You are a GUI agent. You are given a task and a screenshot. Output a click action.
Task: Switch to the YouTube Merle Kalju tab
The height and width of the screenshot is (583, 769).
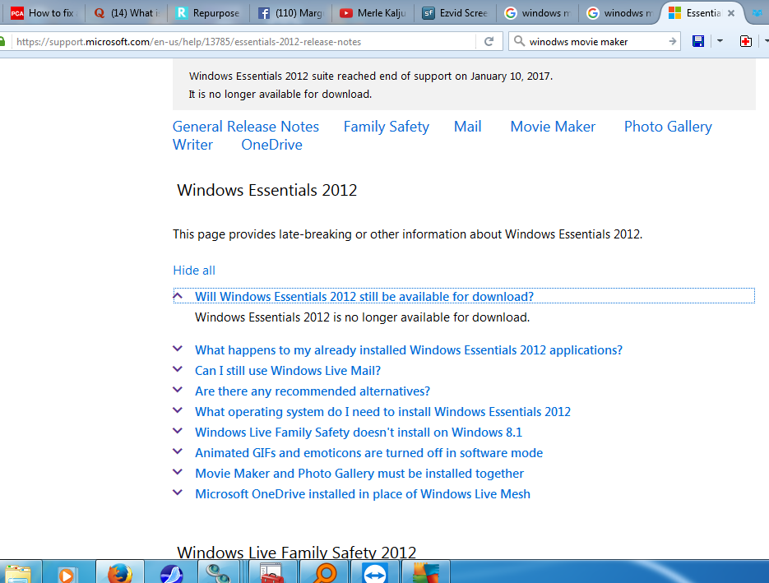(373, 13)
